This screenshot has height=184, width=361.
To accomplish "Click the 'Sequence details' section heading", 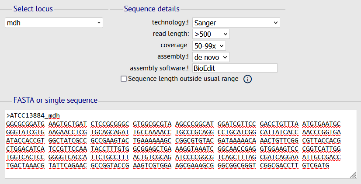I will [x=151, y=9].
